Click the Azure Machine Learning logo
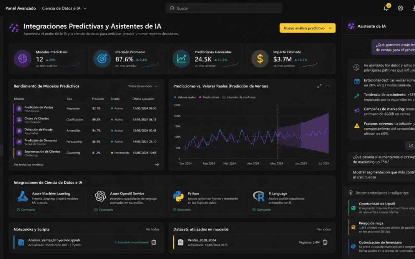 point(23,196)
